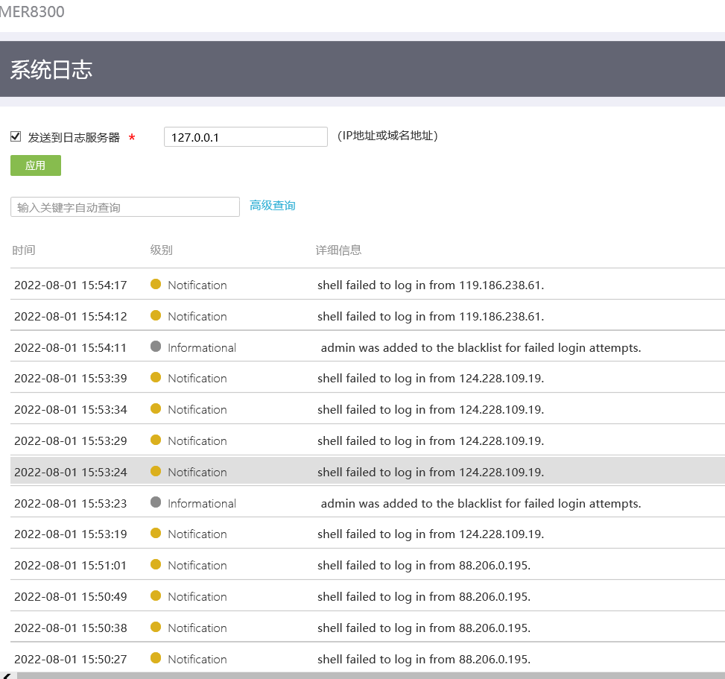Click the log server IP address field
Image resolution: width=725 pixels, height=679 pixels.
pos(245,137)
